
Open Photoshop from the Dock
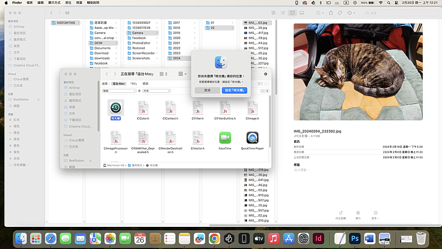click(x=355, y=239)
